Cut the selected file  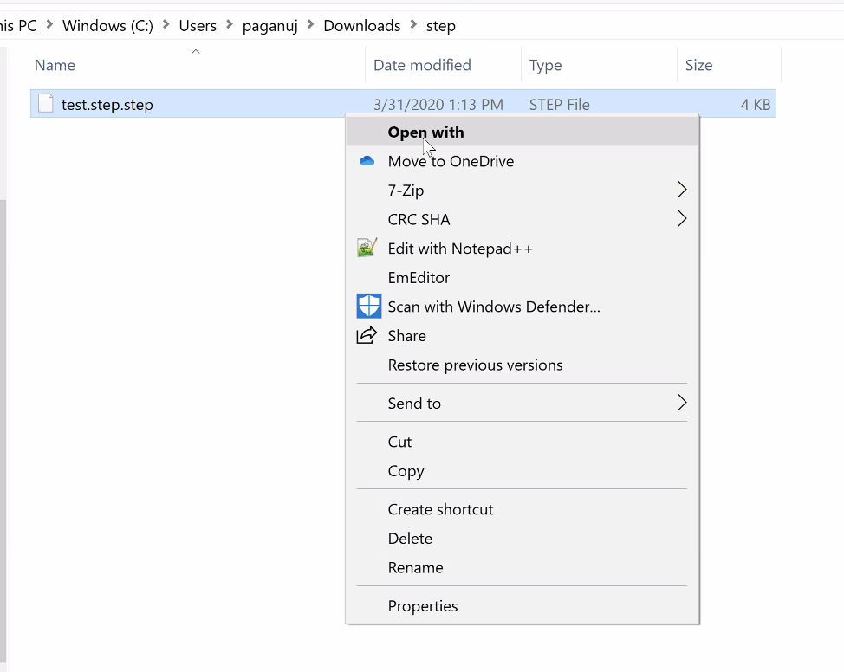click(399, 442)
